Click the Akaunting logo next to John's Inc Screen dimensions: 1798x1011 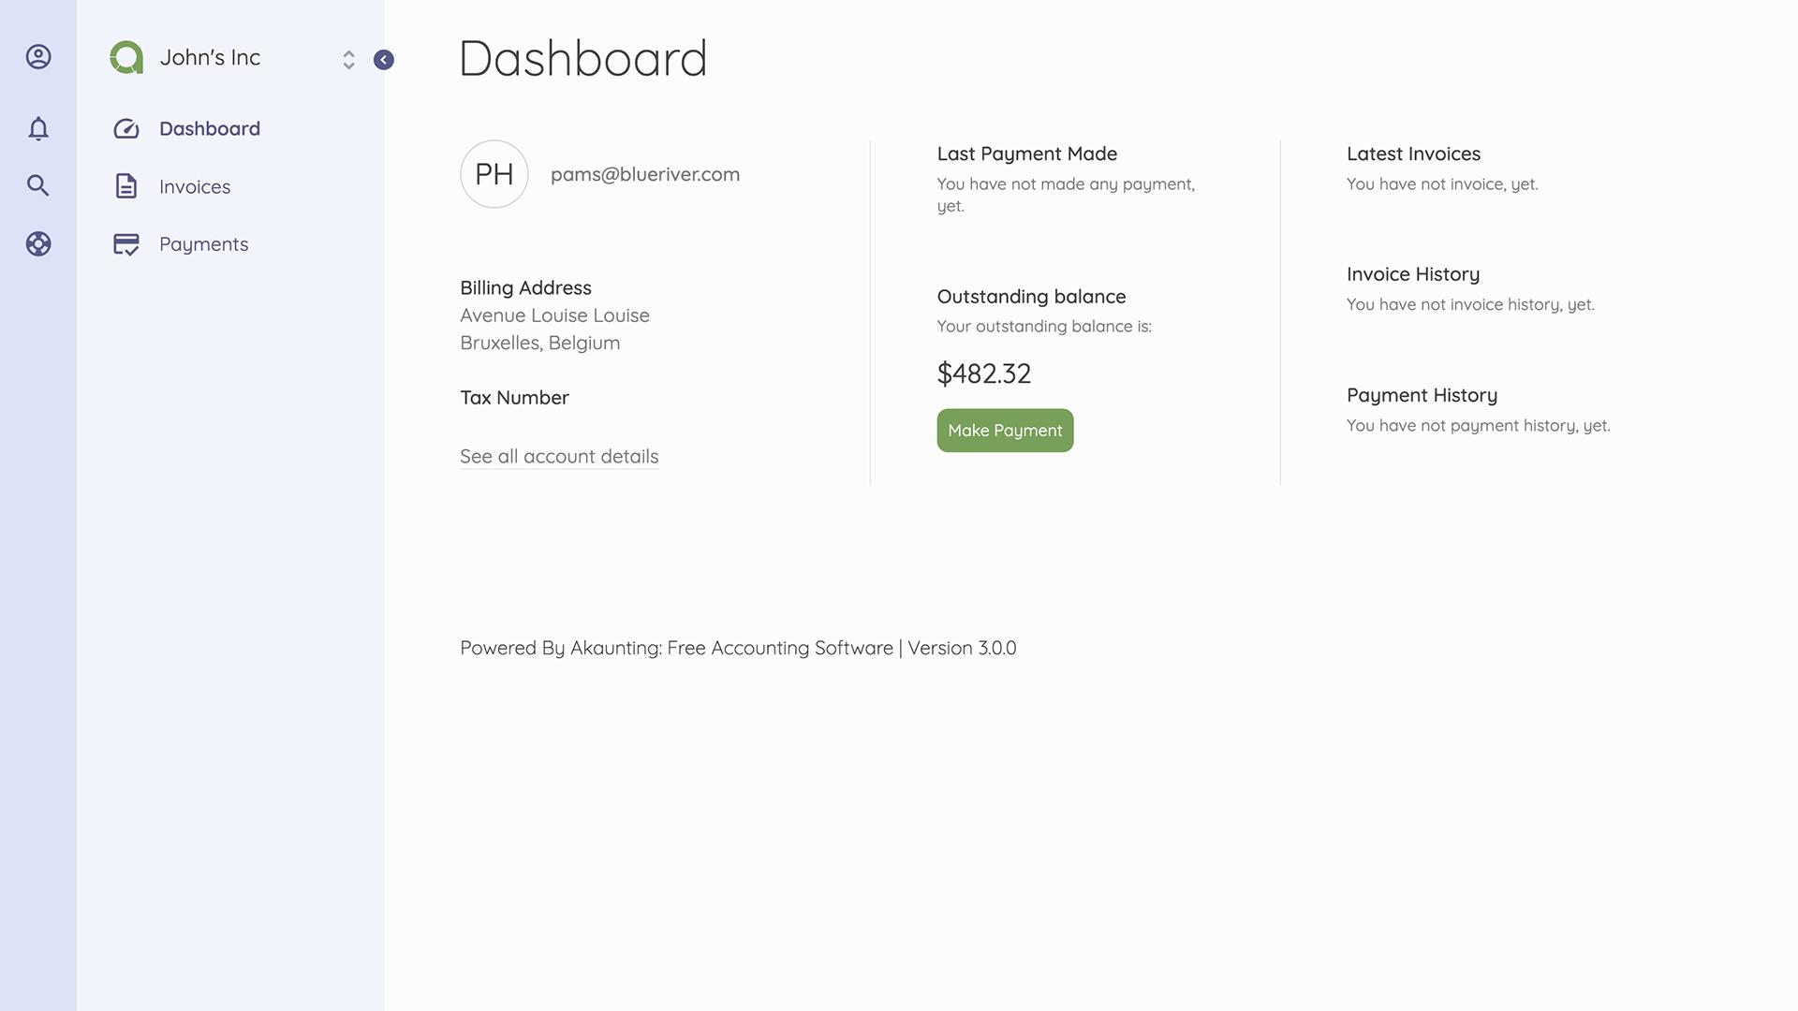126,57
